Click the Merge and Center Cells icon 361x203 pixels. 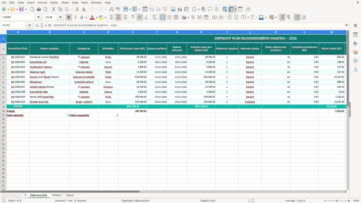163,17
